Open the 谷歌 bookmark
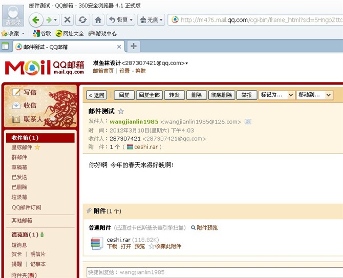The image size is (343, 278). pos(41,33)
